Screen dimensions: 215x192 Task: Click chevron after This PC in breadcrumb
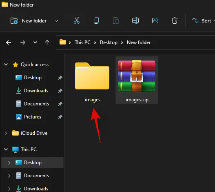point(95,43)
